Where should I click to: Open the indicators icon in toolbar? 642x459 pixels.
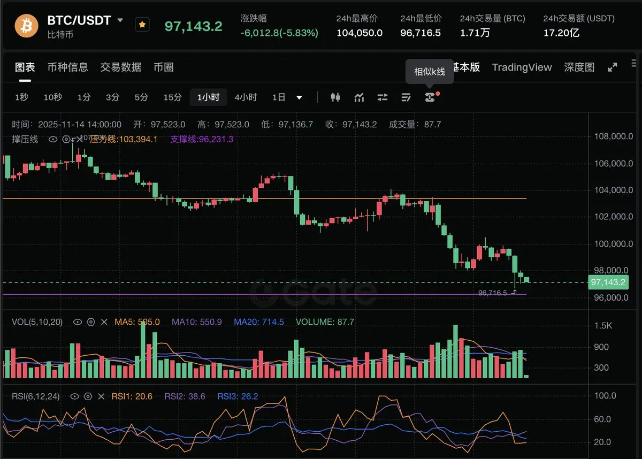tap(359, 97)
